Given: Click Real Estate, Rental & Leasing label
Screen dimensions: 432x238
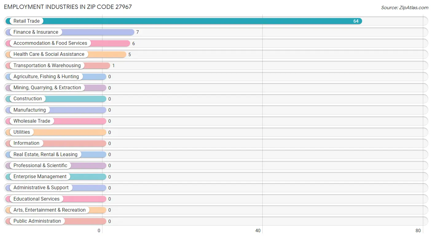Looking at the screenshot, I should pyautogui.click(x=45, y=154).
